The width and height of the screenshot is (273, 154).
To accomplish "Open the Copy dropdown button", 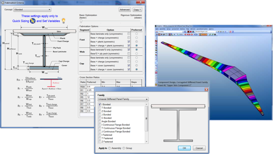I will [137, 10].
